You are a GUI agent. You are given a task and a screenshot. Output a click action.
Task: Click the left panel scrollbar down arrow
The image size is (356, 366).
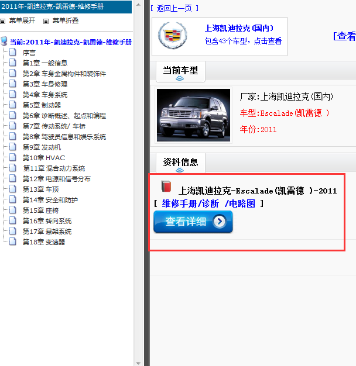point(138,363)
